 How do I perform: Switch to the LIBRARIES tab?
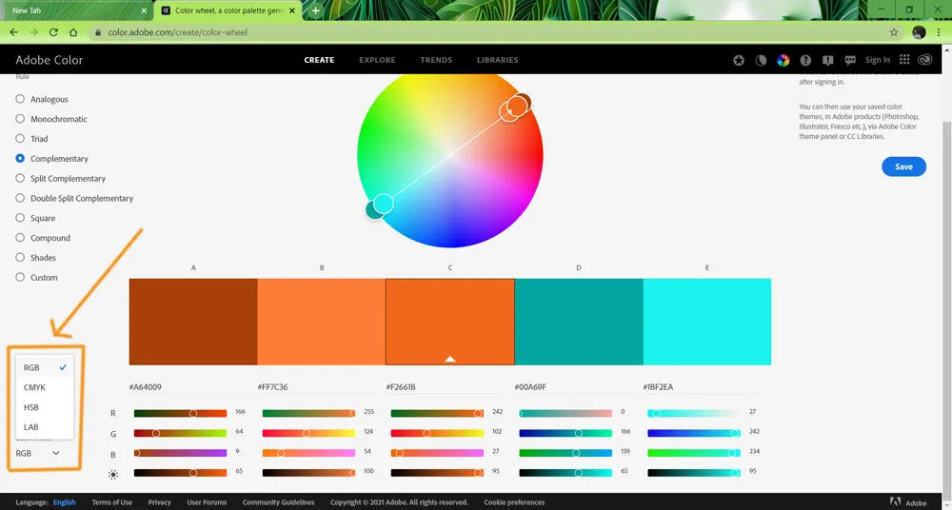coord(497,60)
